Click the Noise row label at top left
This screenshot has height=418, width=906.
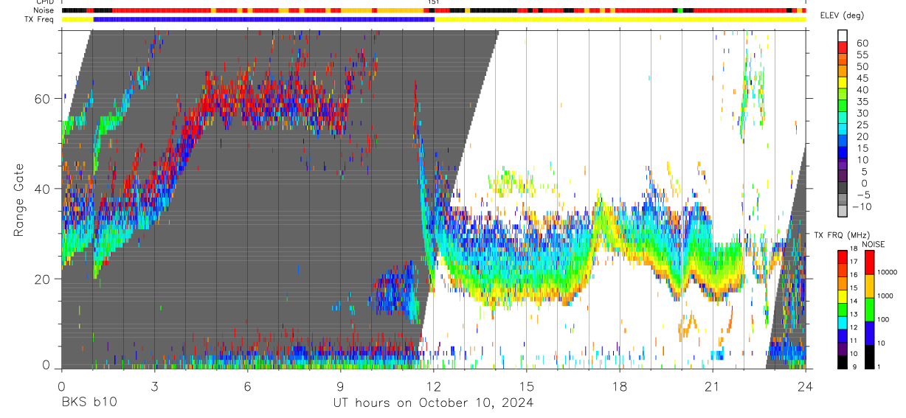[43, 10]
